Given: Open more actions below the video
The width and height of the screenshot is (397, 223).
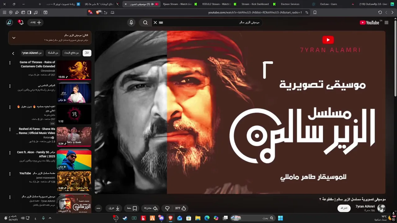Looking at the screenshot, I should coord(98,208).
